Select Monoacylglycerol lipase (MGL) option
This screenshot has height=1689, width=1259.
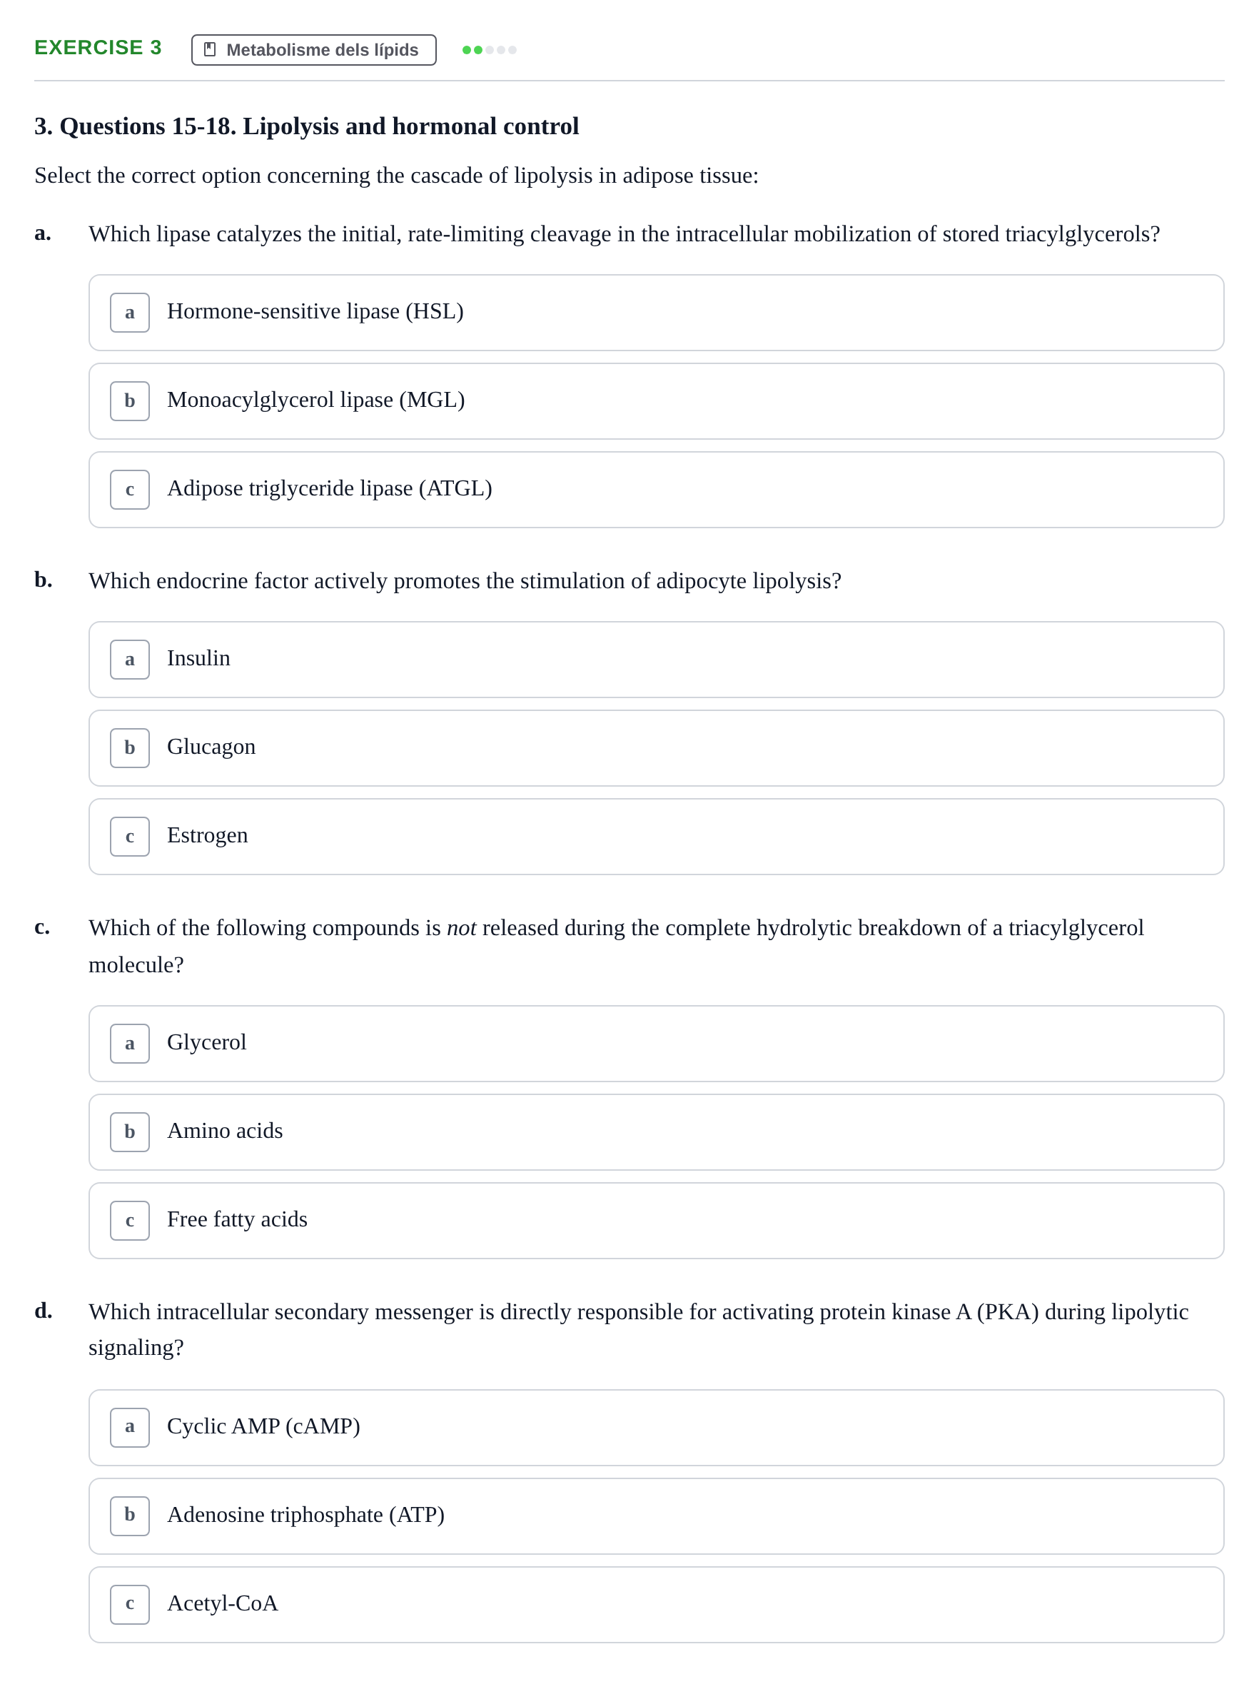[x=656, y=401]
